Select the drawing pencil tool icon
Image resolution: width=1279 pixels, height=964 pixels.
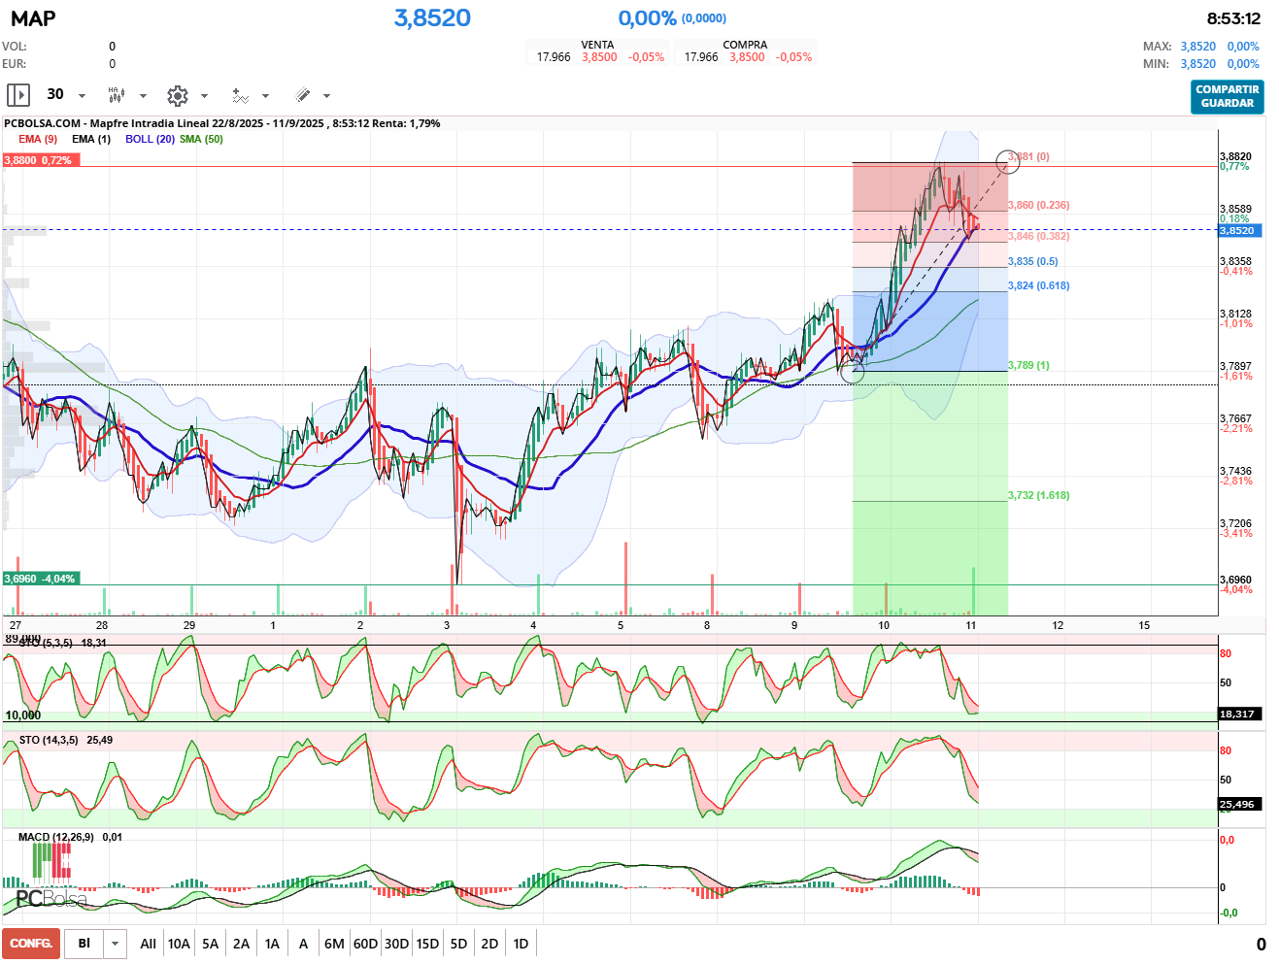coord(302,95)
